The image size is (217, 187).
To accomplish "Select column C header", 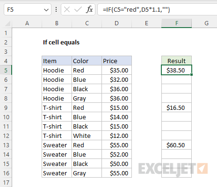I will (x=87, y=23).
